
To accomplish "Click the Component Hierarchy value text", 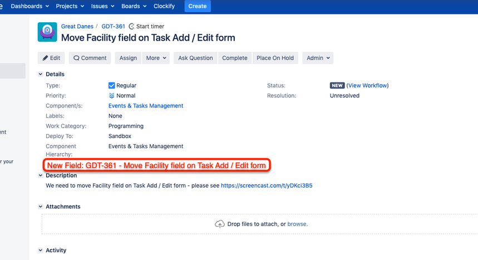I will pos(146,146).
